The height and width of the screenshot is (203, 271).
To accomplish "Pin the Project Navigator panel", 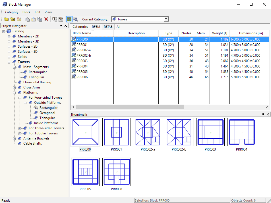I will [x=61, y=26].
